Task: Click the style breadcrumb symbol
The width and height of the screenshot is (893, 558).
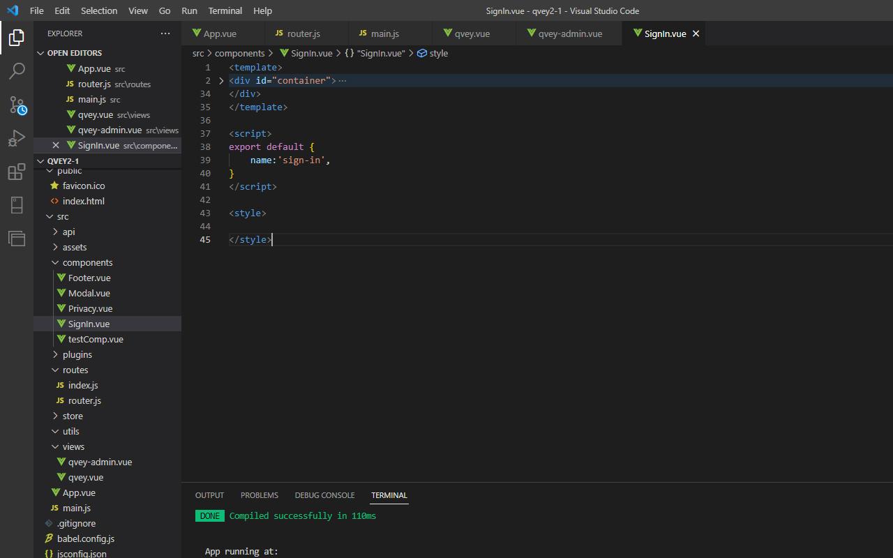Action: click(433, 53)
